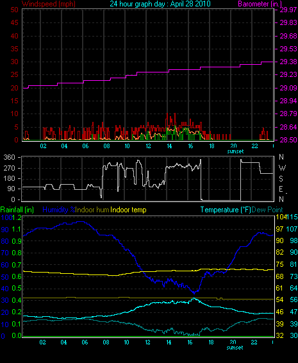298x363 pixels.
Task: Click the "sunset" label under the humidity graph
Action: [x=235, y=348]
